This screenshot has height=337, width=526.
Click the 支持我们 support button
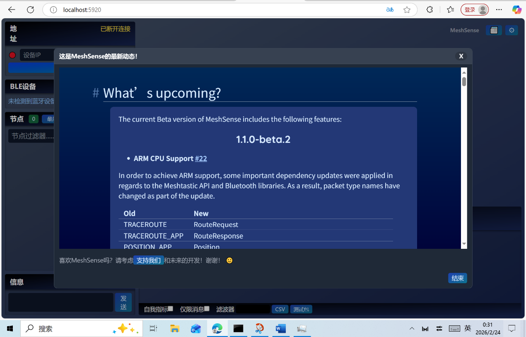pos(149,260)
